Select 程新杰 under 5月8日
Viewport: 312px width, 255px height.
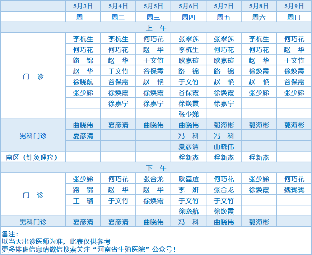(x=259, y=157)
